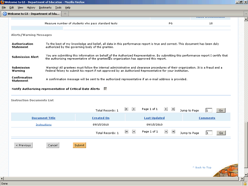This screenshot has height=186, width=248.
Task: Click the bottom Go button
Action: pyautogui.click(x=221, y=133)
